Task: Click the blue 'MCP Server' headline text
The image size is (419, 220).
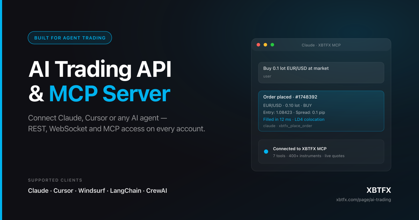Action: (x=110, y=94)
